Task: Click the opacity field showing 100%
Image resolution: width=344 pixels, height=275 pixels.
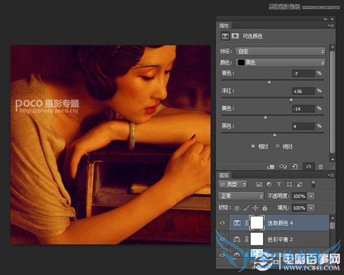Action: pos(300,196)
